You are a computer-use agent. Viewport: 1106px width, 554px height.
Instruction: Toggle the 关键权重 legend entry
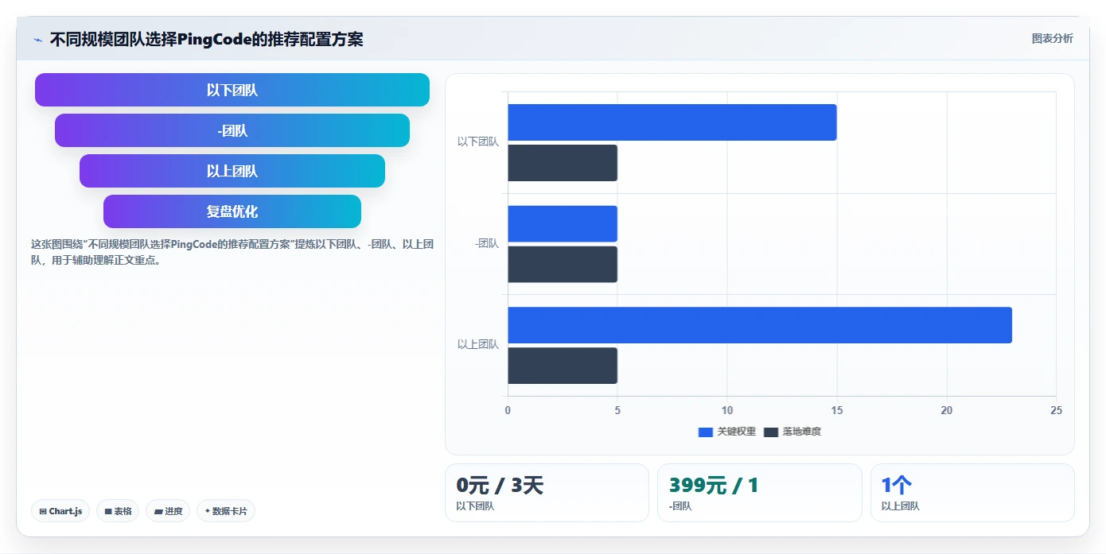click(727, 432)
